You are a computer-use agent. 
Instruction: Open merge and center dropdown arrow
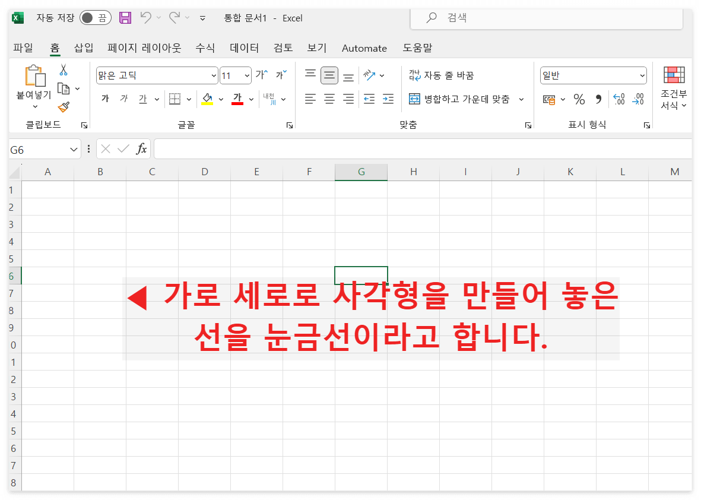521,99
